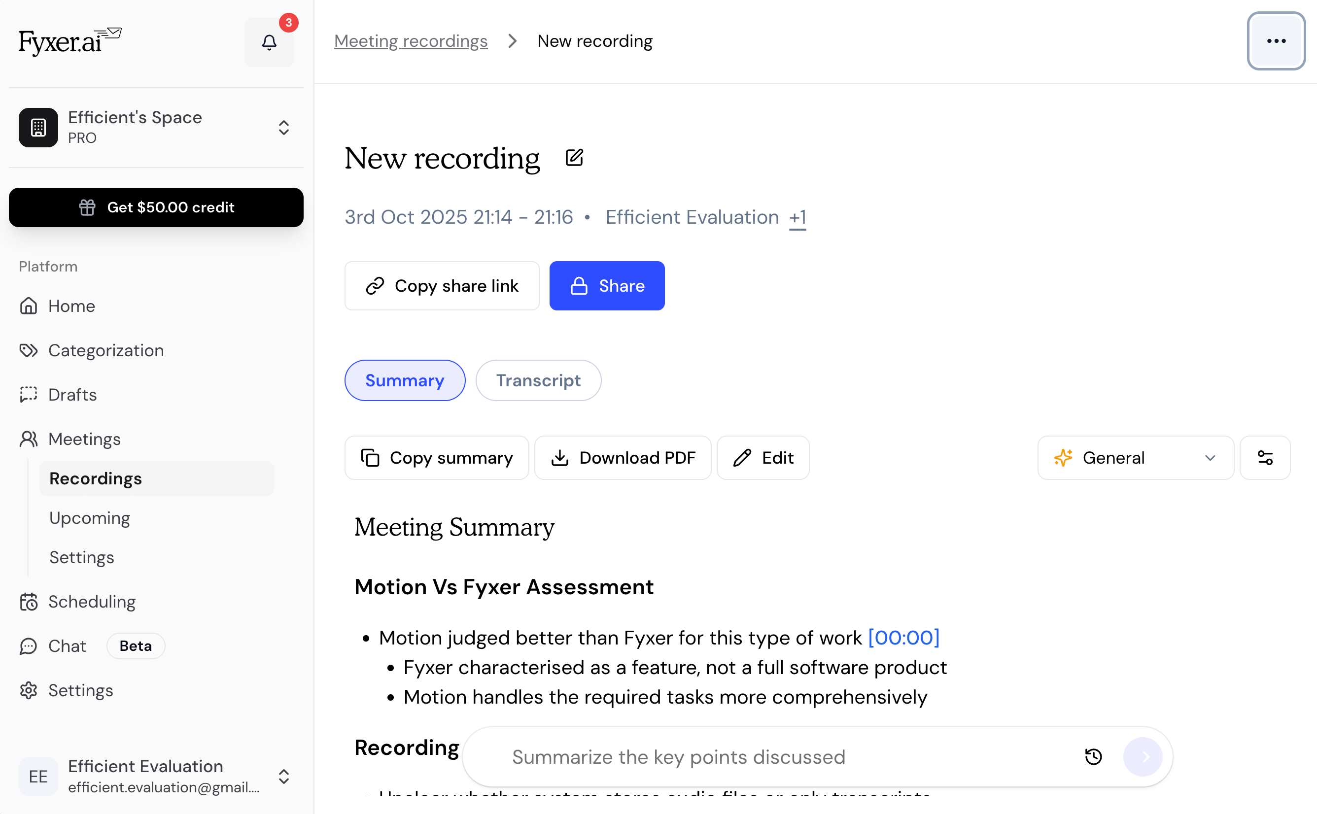
Task: Open the three-dot more options menu
Action: tap(1276, 41)
